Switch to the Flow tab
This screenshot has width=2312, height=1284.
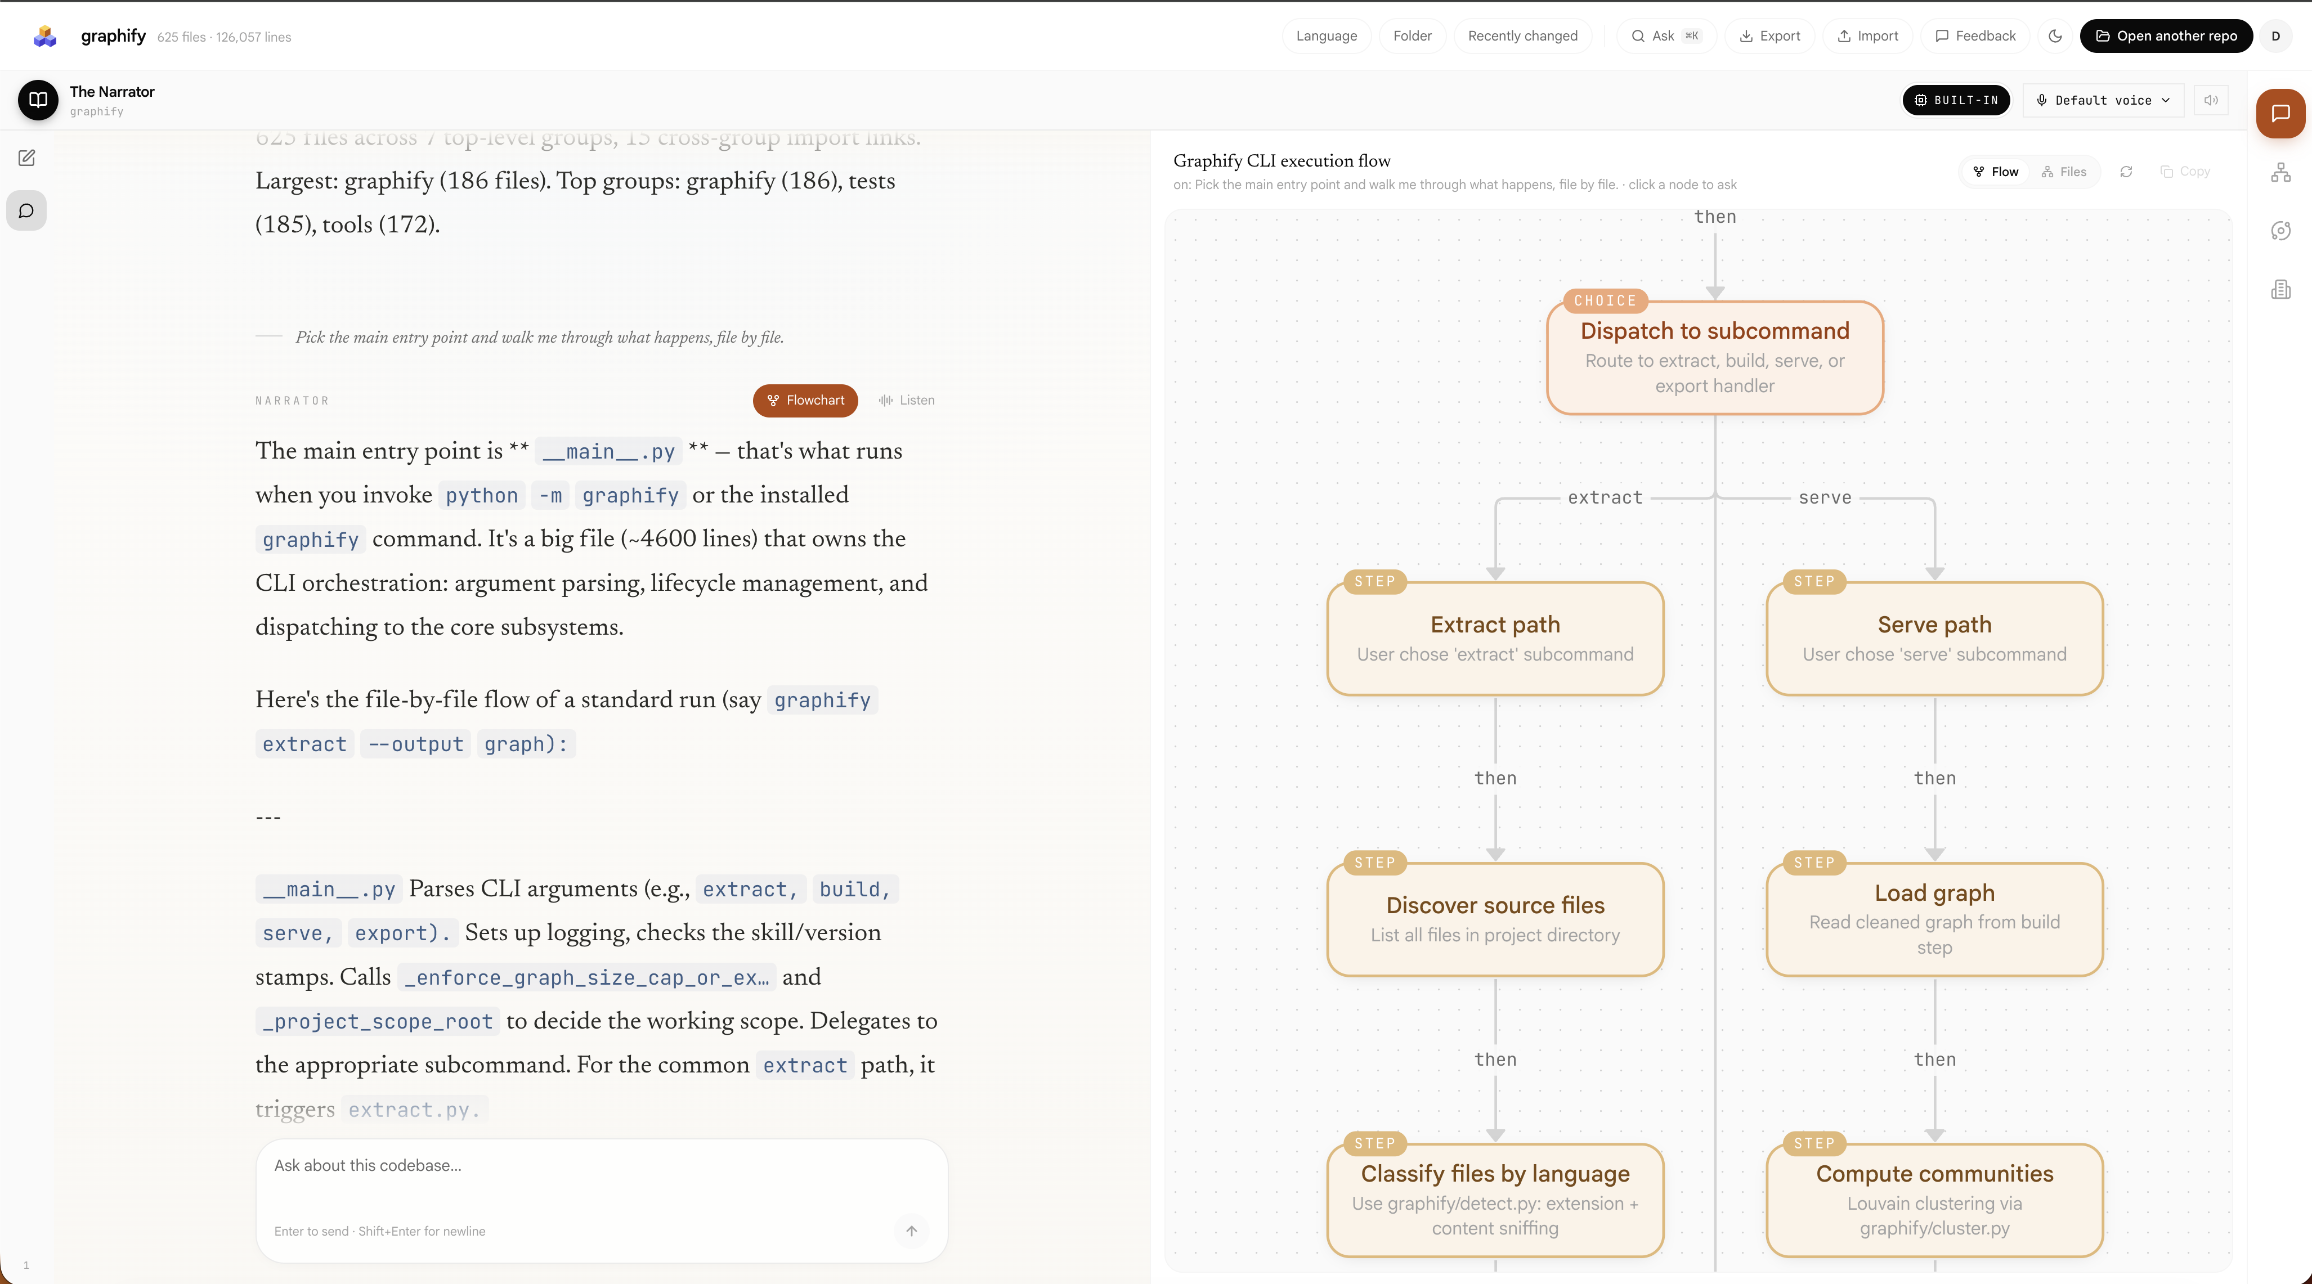pos(1996,172)
